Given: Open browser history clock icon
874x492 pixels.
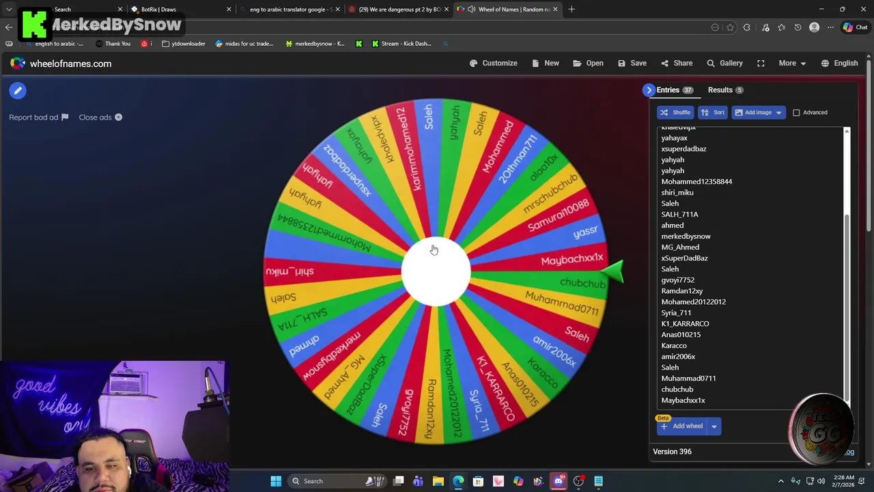Looking at the screenshot, I should (x=798, y=27).
